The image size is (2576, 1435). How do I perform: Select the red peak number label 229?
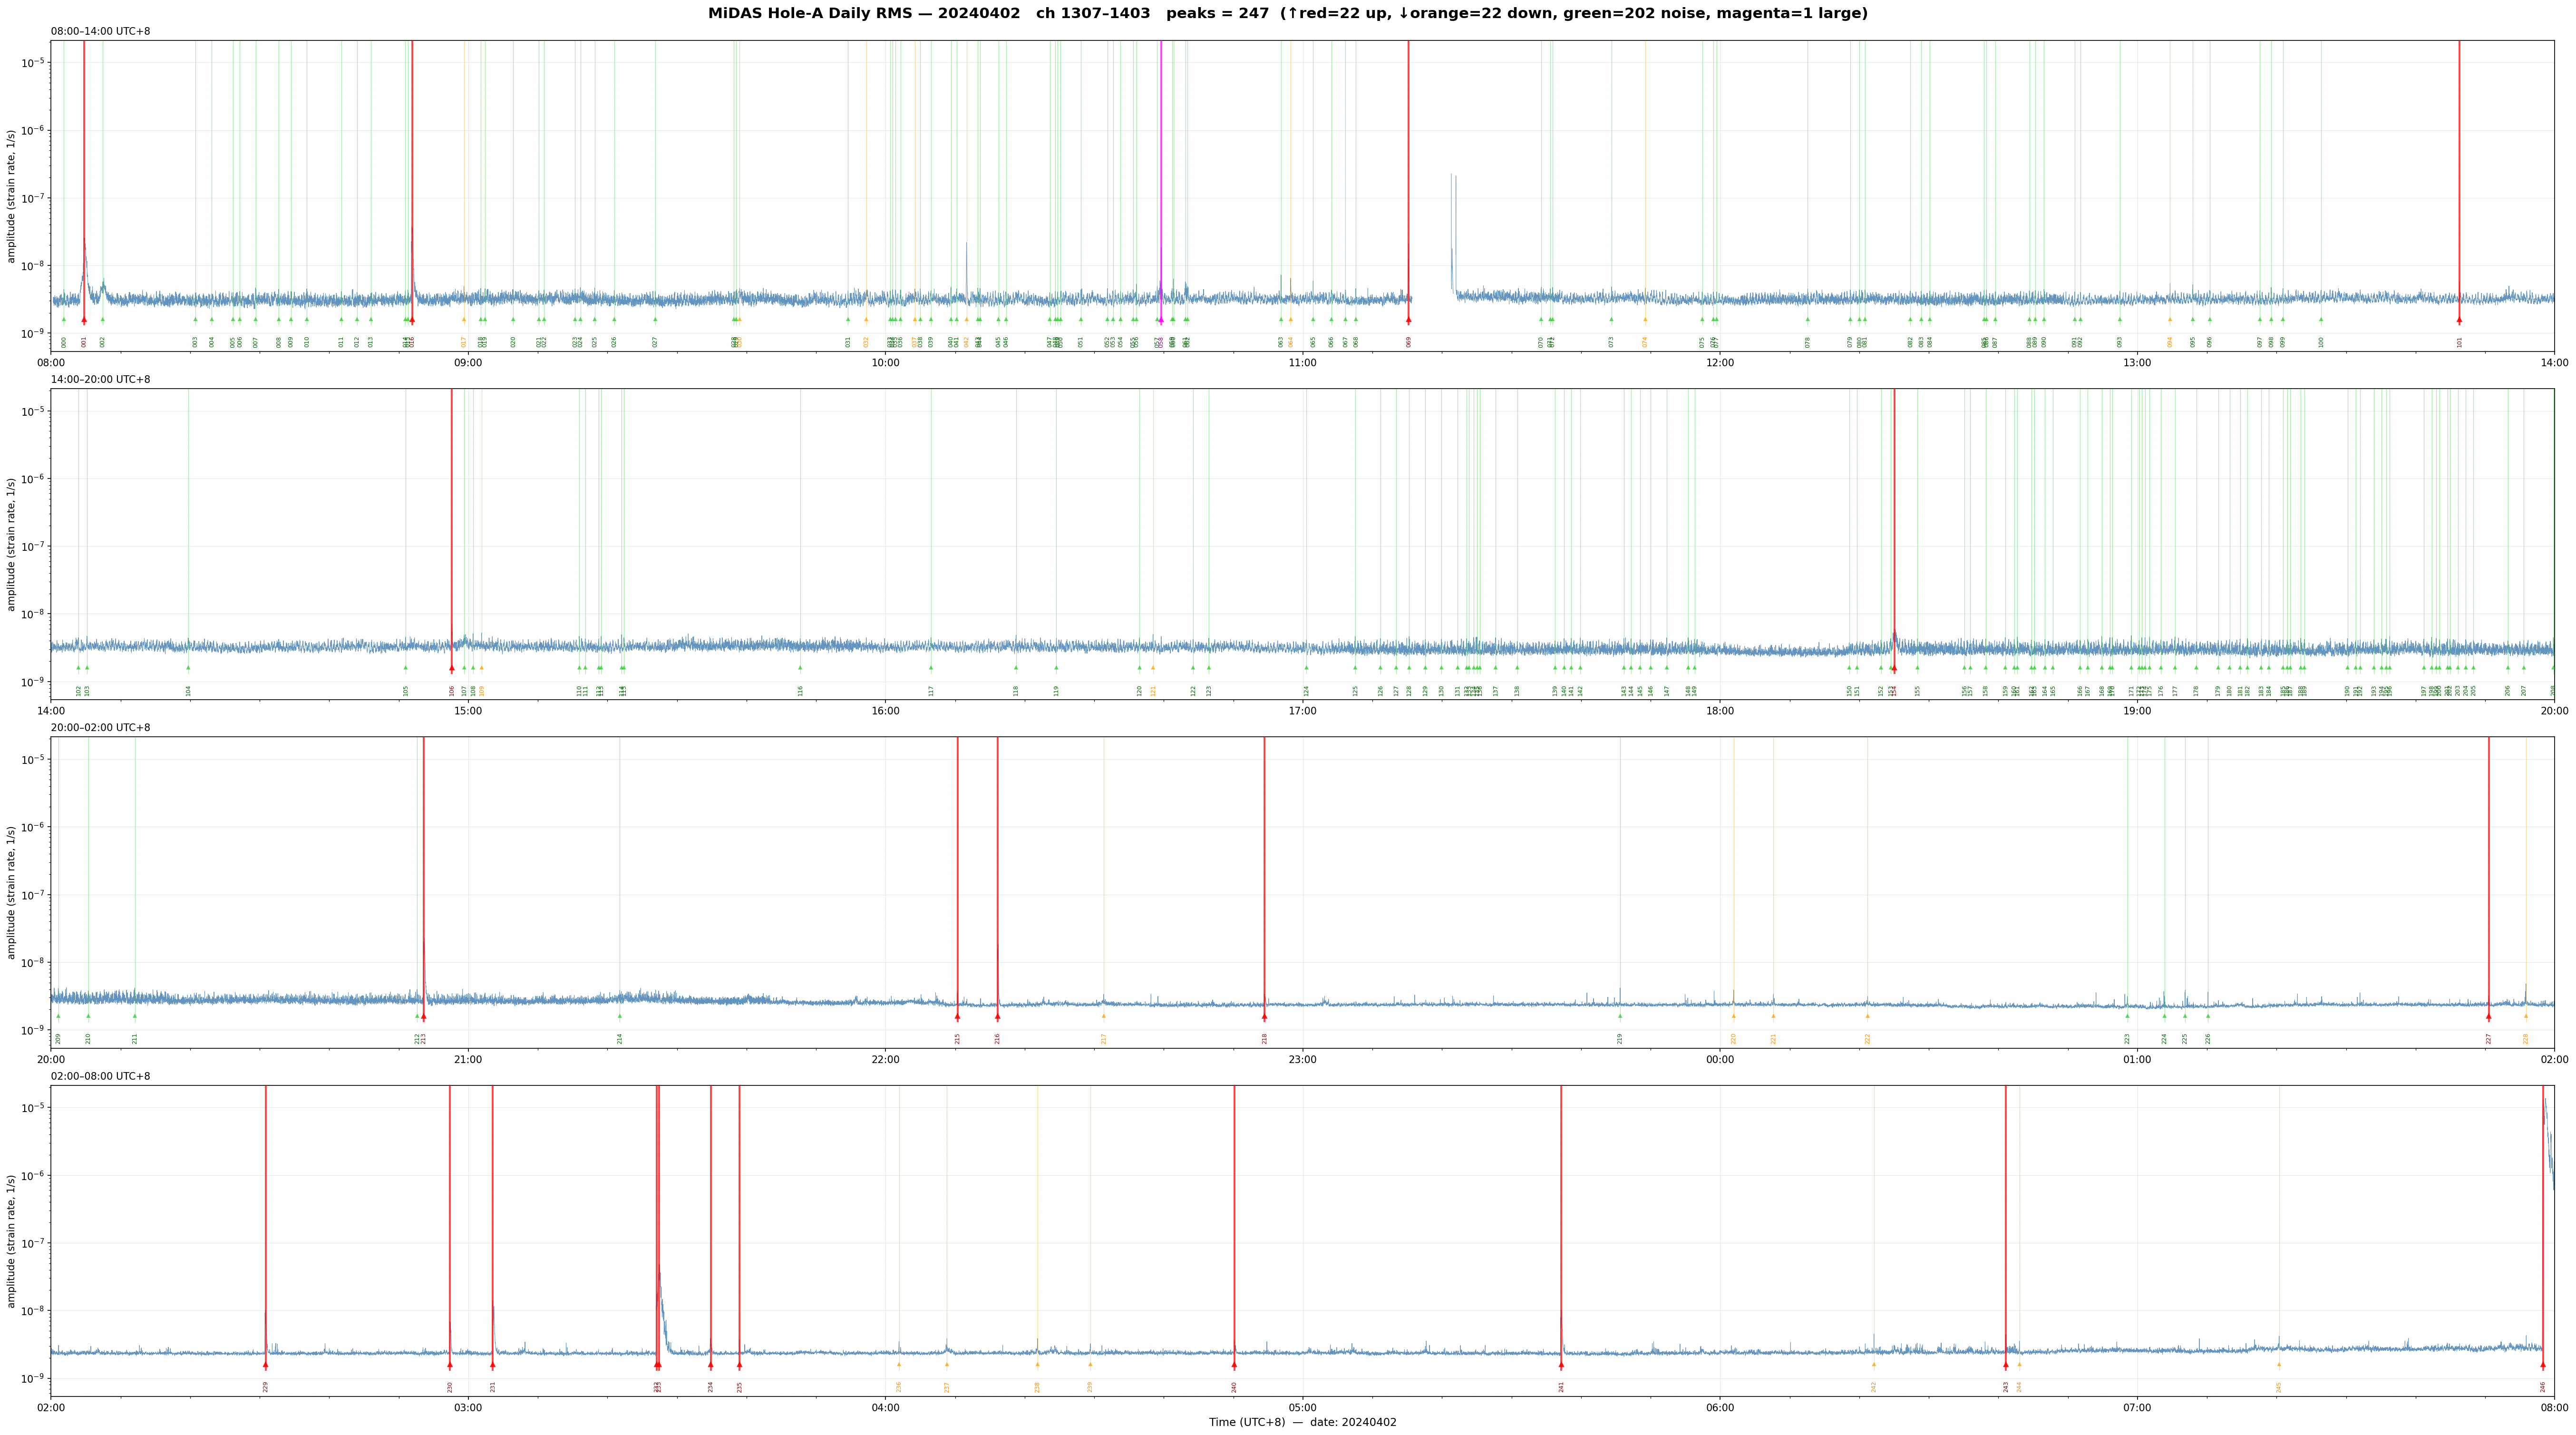[266, 1386]
